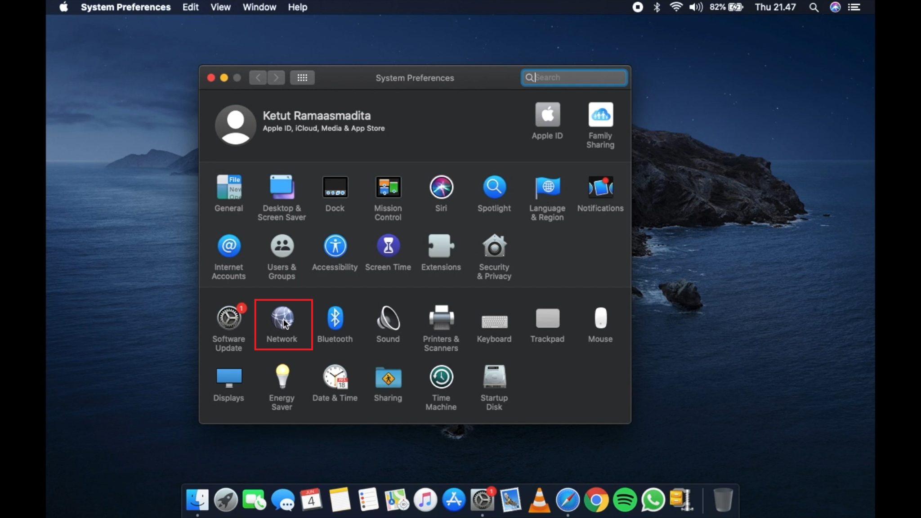The height and width of the screenshot is (518, 921).
Task: Open Security & Privacy pane
Action: 494,257
